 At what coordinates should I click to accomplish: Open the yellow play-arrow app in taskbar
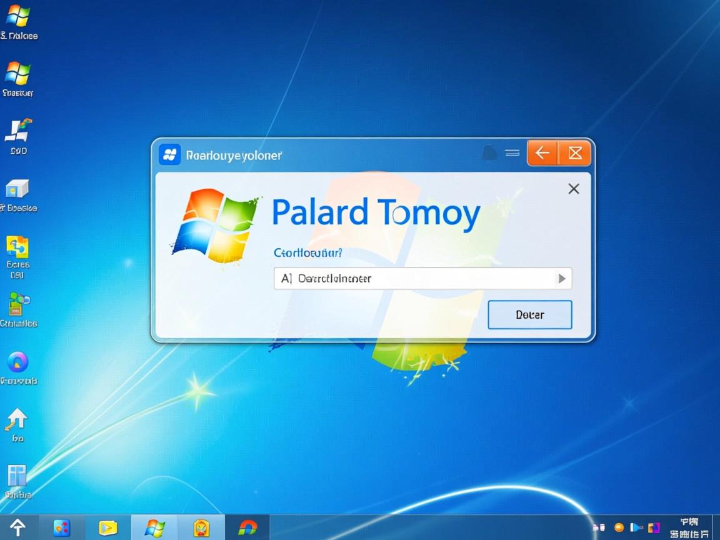[x=108, y=528]
